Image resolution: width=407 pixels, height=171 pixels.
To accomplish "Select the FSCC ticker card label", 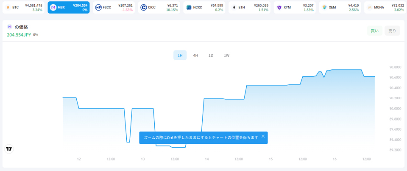I will pos(107,8).
